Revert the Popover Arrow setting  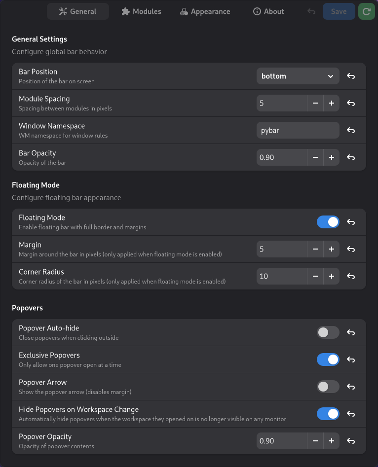(x=351, y=387)
